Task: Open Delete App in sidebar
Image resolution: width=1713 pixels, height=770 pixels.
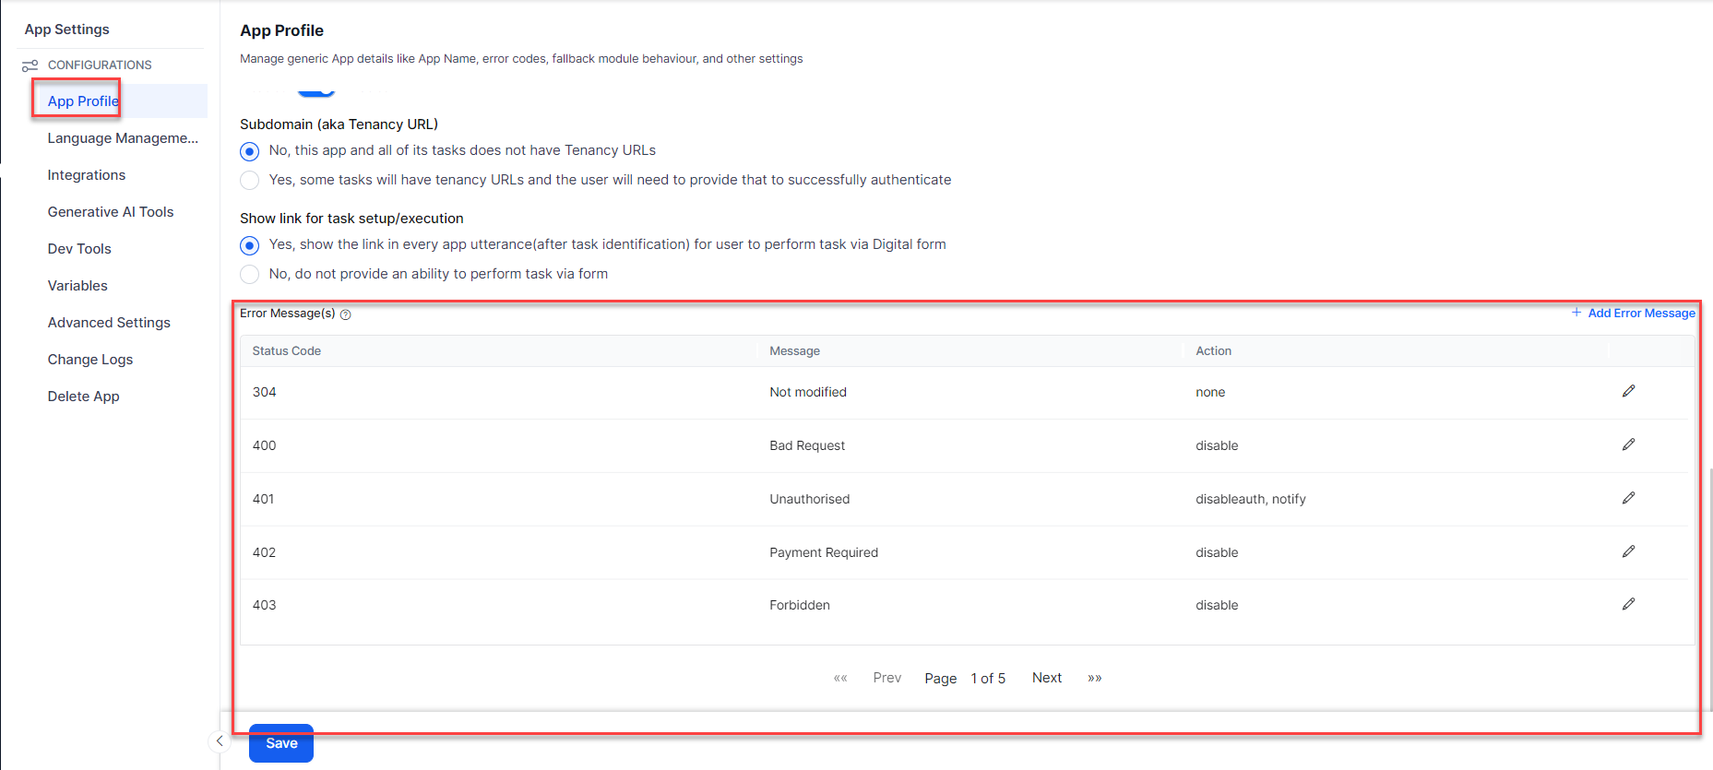Action: click(x=84, y=397)
